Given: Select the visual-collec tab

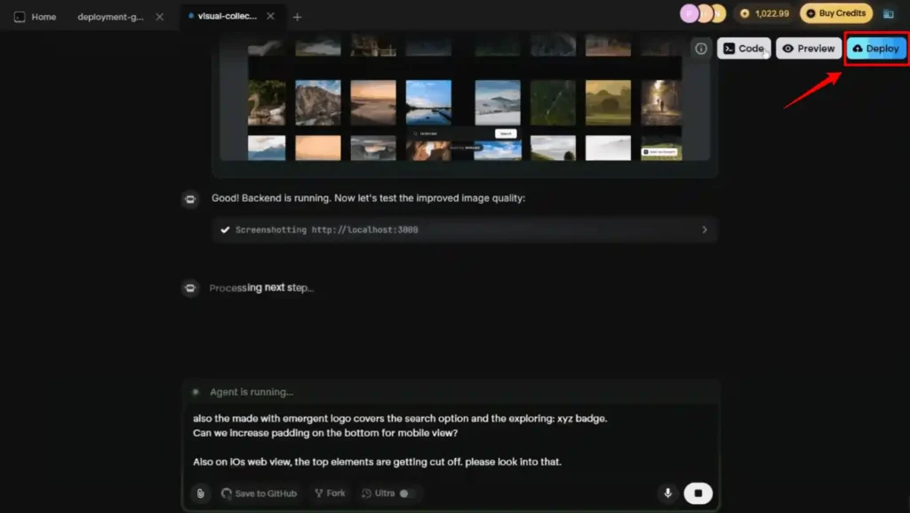Looking at the screenshot, I should point(229,15).
